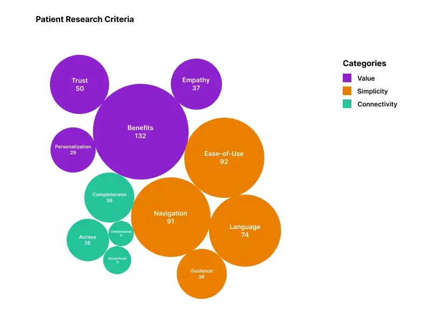
Task: Click the green Connectivity legend swatch
Action: point(347,104)
